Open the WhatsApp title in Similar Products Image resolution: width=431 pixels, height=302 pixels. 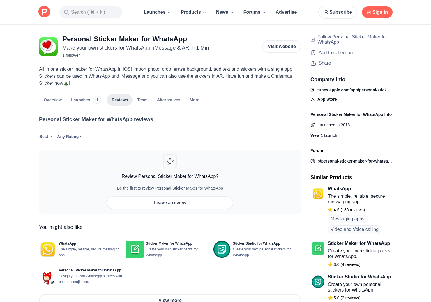[339, 189]
